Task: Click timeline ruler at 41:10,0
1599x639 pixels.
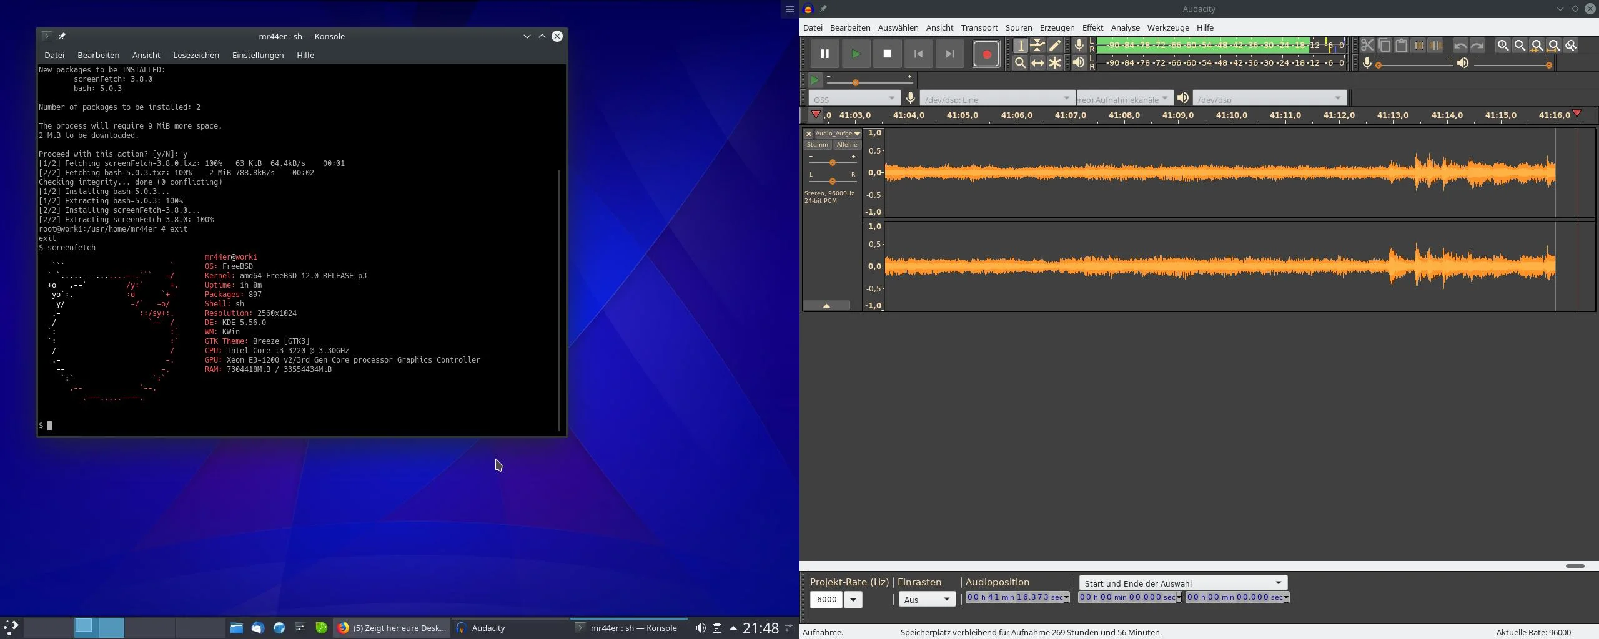Action: pyautogui.click(x=1231, y=115)
